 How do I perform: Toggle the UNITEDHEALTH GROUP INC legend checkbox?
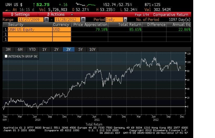point(6,56)
